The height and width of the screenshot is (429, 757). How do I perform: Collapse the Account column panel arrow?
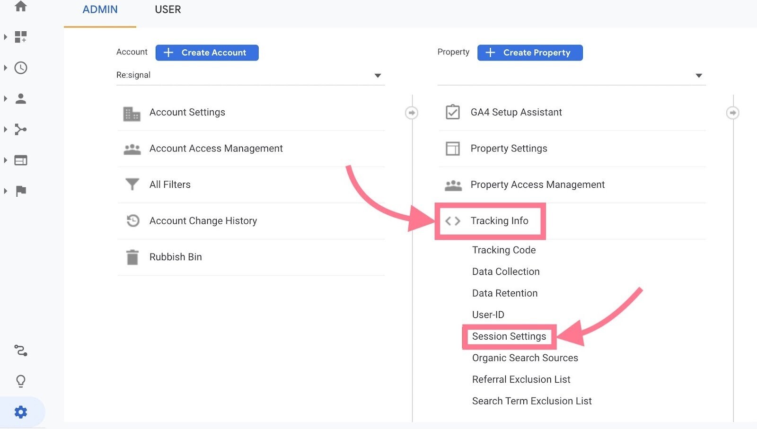click(411, 113)
